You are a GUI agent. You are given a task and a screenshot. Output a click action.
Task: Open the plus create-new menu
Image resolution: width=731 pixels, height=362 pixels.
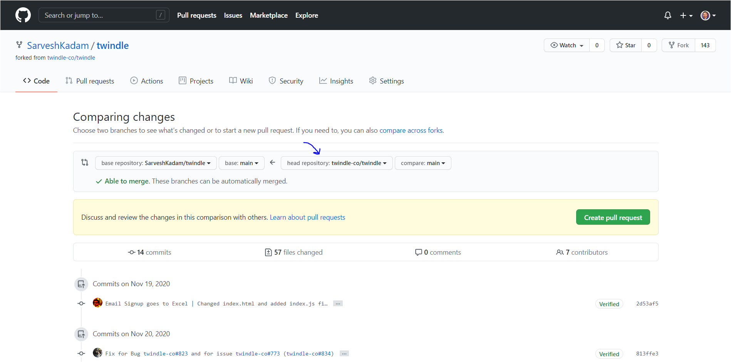click(686, 15)
